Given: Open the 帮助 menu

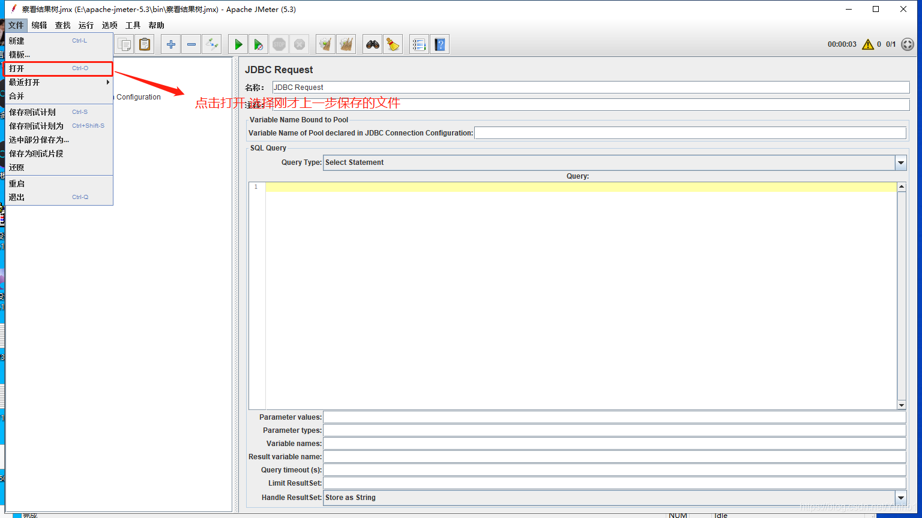Looking at the screenshot, I should pyautogui.click(x=156, y=25).
